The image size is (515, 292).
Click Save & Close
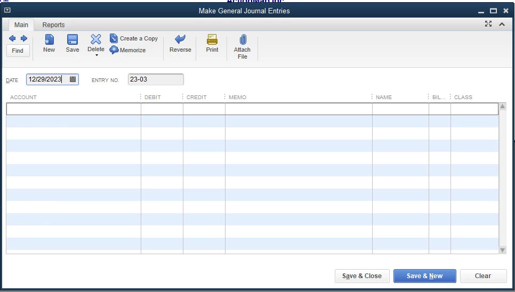tap(362, 276)
